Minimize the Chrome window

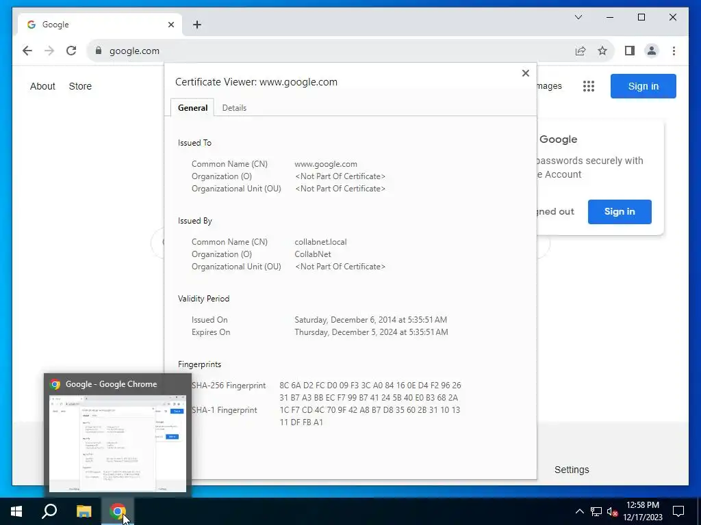click(x=610, y=17)
